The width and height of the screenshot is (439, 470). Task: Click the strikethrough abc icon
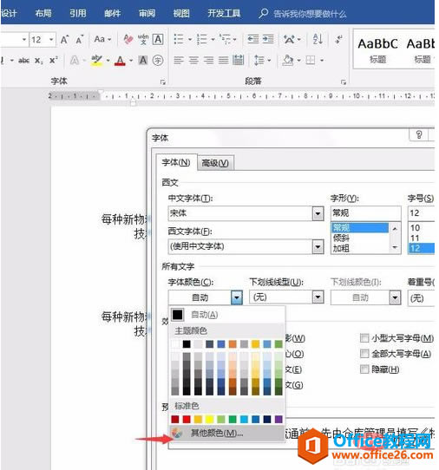tap(23, 61)
